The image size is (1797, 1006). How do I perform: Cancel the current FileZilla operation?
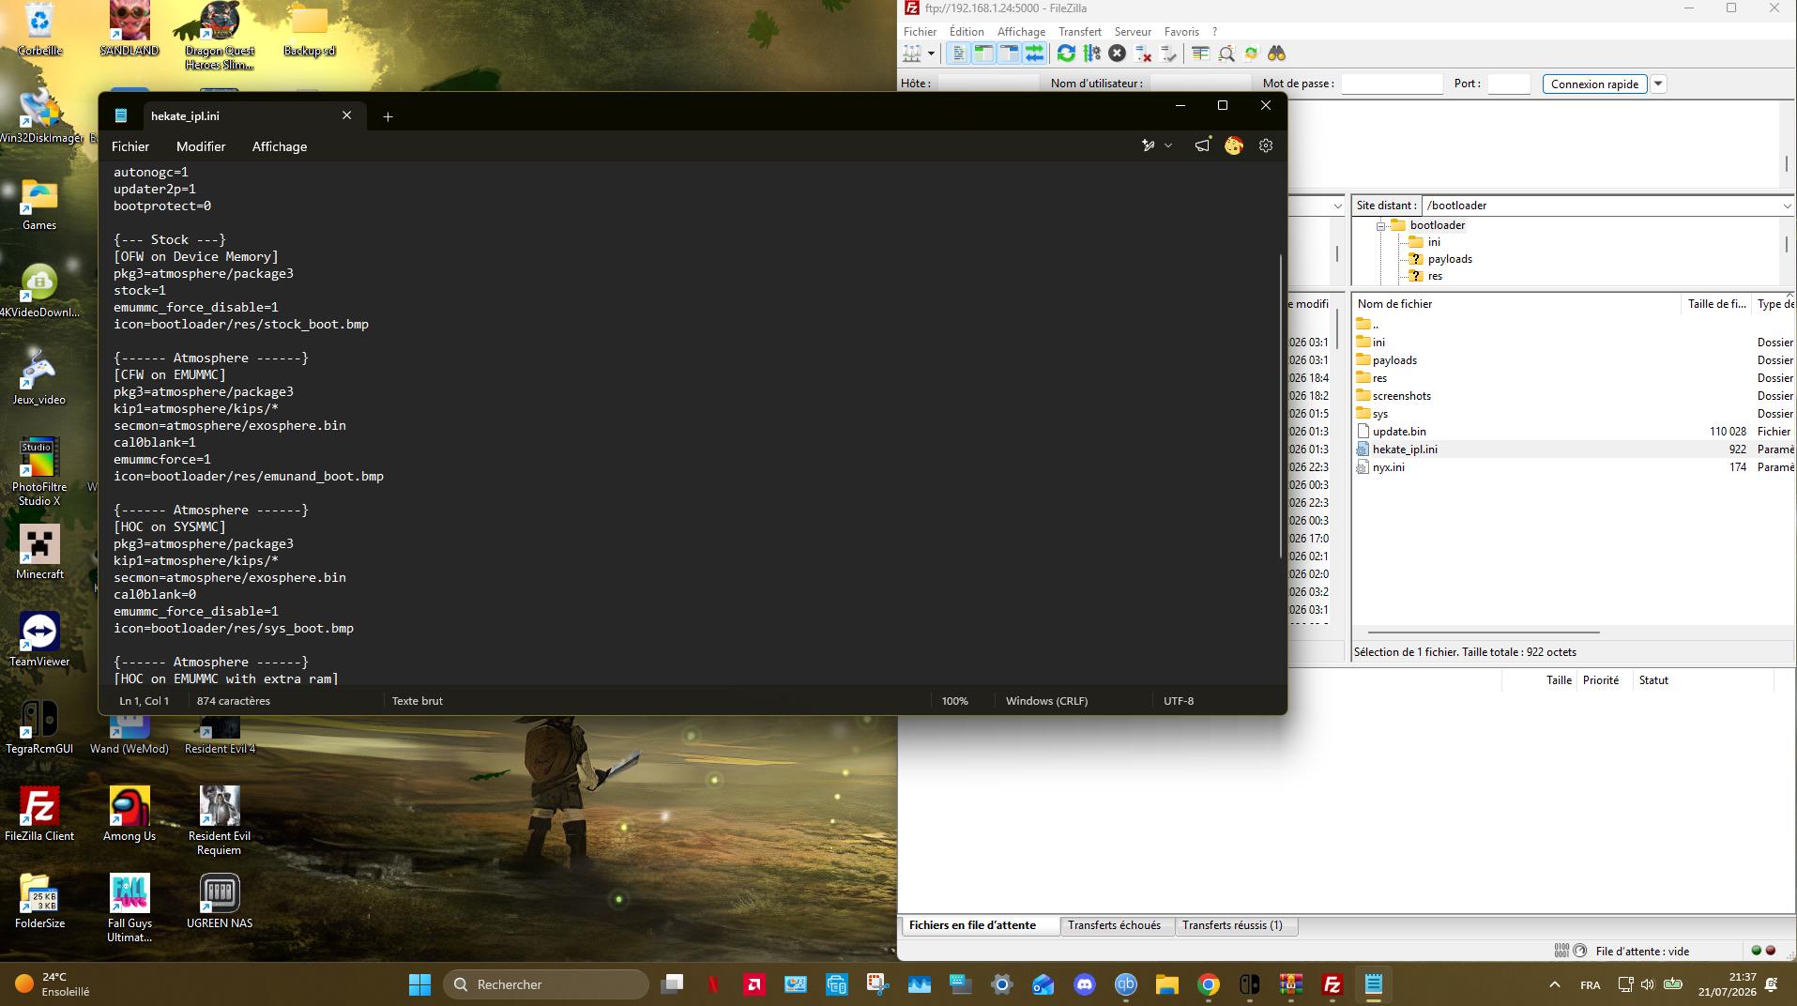click(1117, 53)
